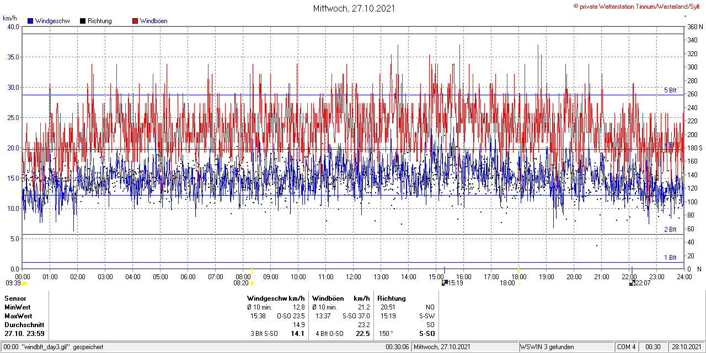Image resolution: width=706 pixels, height=353 pixels.
Task: Click the blue Windgeschw legend square
Action: pyautogui.click(x=30, y=21)
